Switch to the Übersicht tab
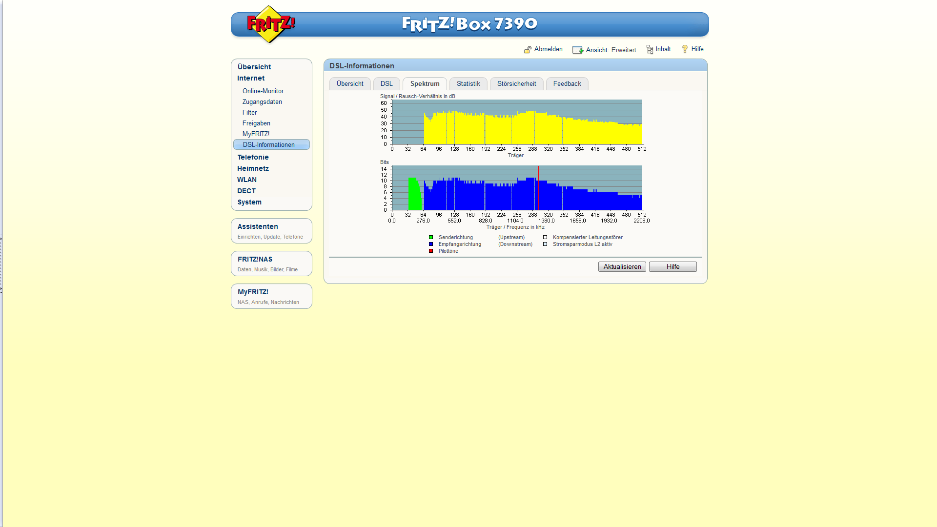 pos(350,84)
